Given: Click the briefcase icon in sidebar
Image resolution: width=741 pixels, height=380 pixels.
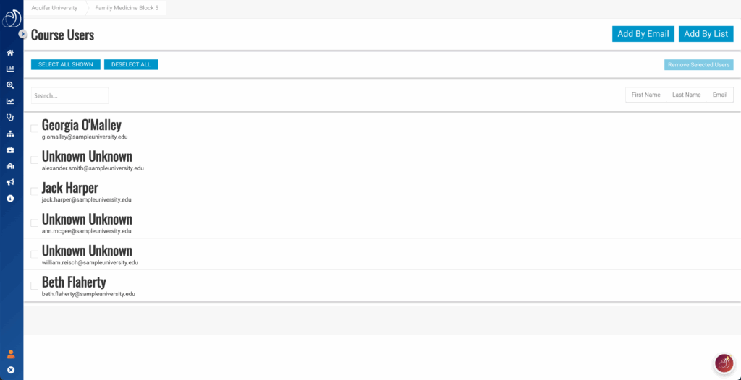Looking at the screenshot, I should point(10,150).
